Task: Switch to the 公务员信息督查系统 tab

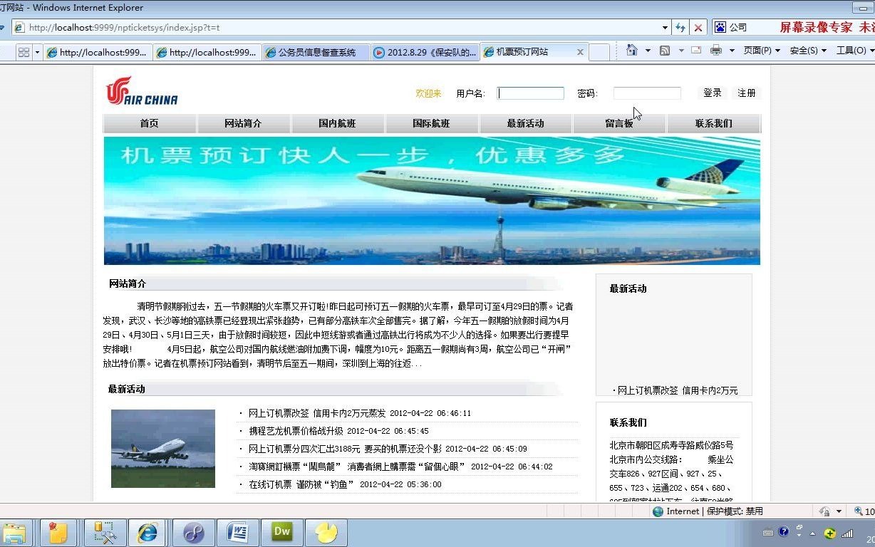Action: (x=316, y=51)
